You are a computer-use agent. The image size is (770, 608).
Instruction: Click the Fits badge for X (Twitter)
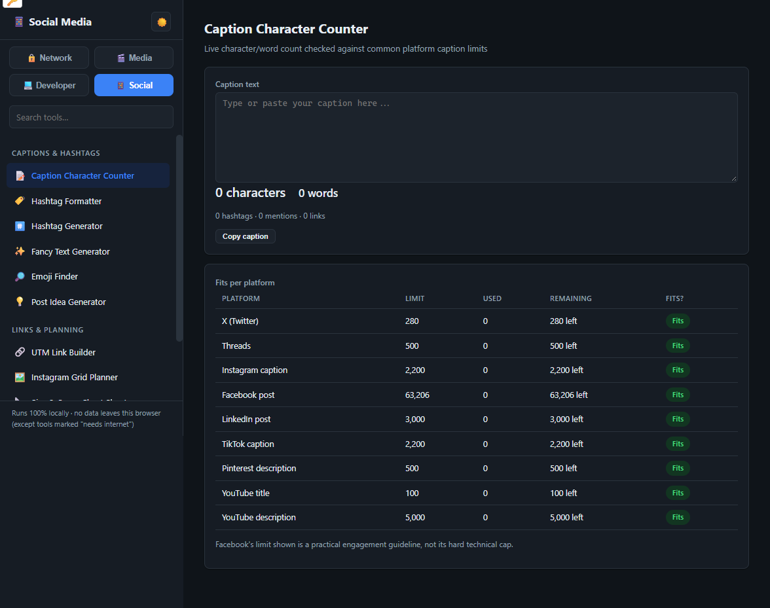(678, 321)
